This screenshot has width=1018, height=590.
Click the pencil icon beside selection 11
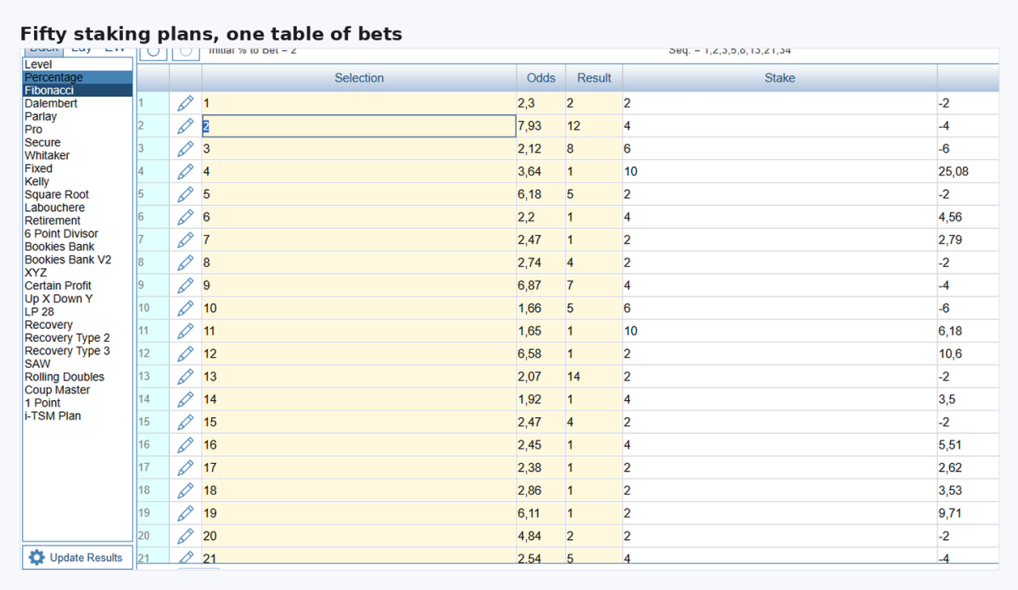tap(186, 331)
